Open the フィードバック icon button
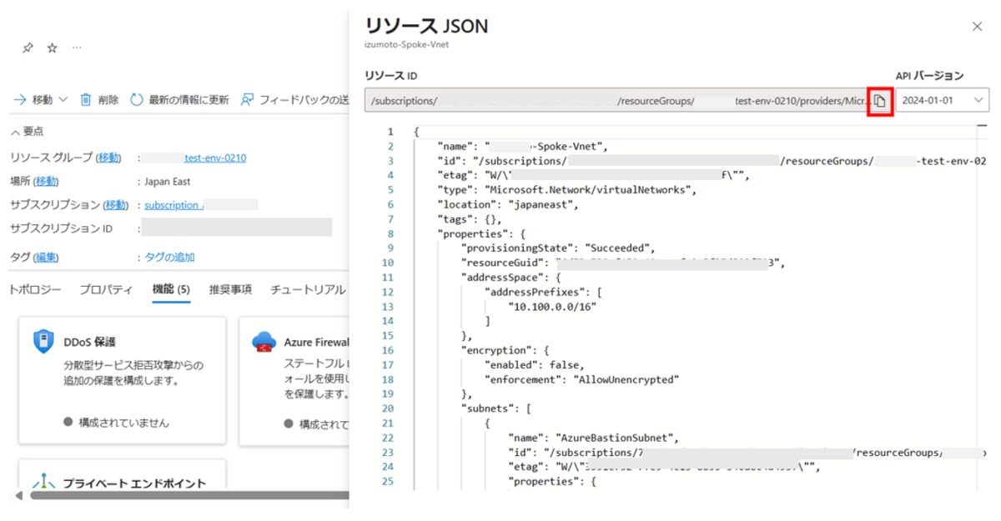This screenshot has height=521, width=1001. point(247,100)
